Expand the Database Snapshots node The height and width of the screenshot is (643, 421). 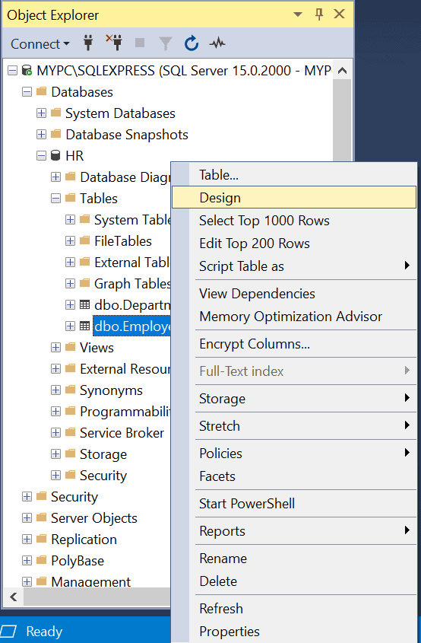coord(41,135)
